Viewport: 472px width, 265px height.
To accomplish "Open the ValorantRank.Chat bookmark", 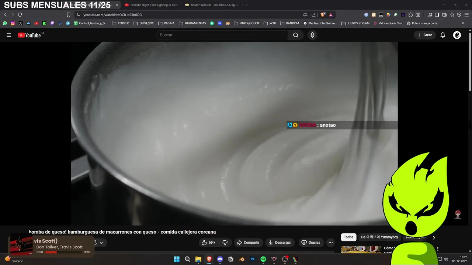I will pyautogui.click(x=388, y=23).
